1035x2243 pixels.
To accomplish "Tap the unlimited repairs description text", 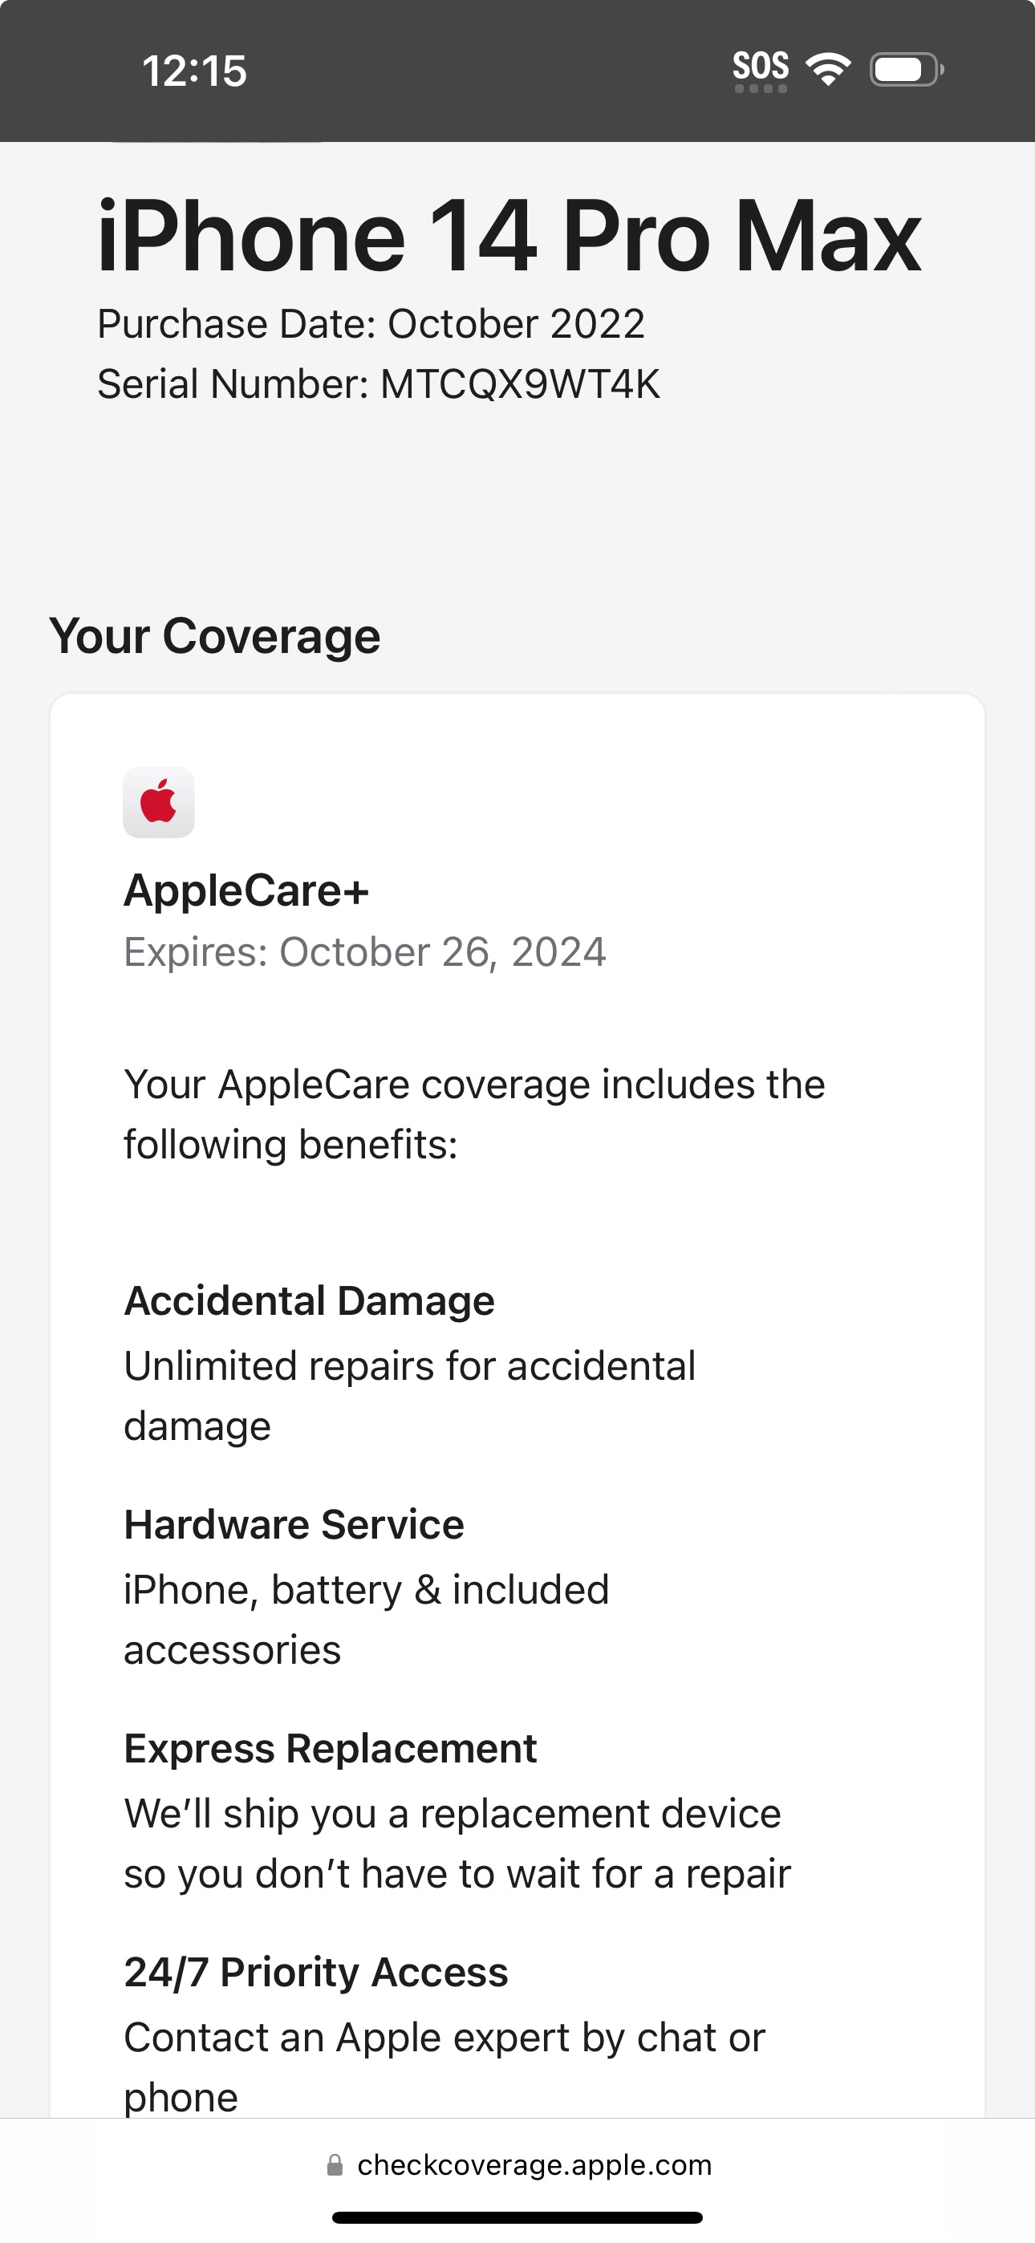I will click(x=409, y=1395).
